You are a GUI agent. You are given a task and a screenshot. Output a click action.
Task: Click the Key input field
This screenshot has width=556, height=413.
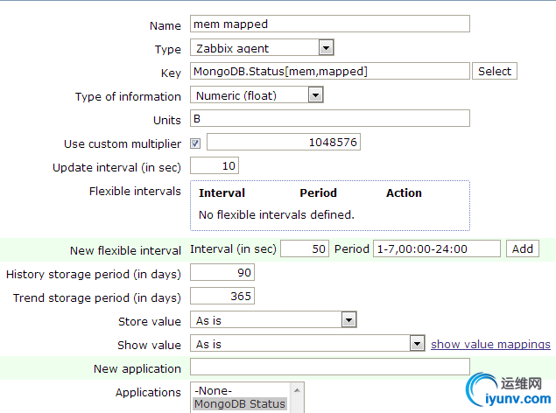tap(329, 71)
